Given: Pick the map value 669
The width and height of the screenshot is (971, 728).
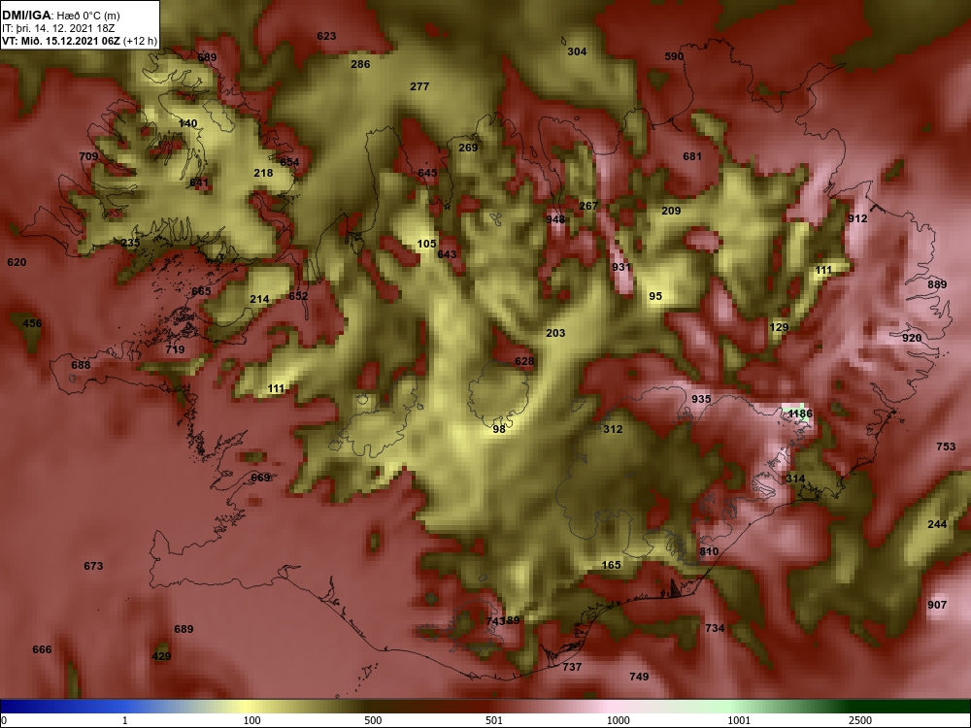Looking at the screenshot, I should coord(260,478).
